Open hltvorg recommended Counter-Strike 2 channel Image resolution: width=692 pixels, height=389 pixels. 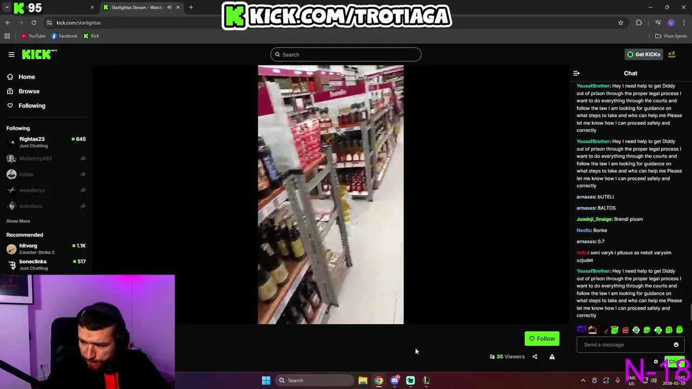click(46, 249)
